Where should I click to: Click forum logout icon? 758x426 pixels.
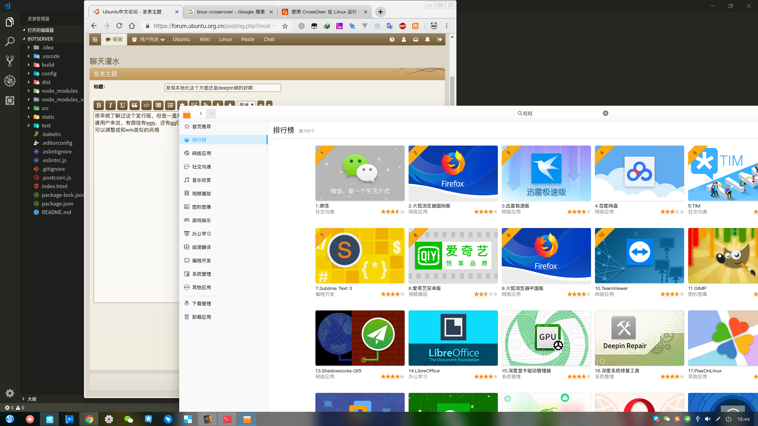click(439, 39)
